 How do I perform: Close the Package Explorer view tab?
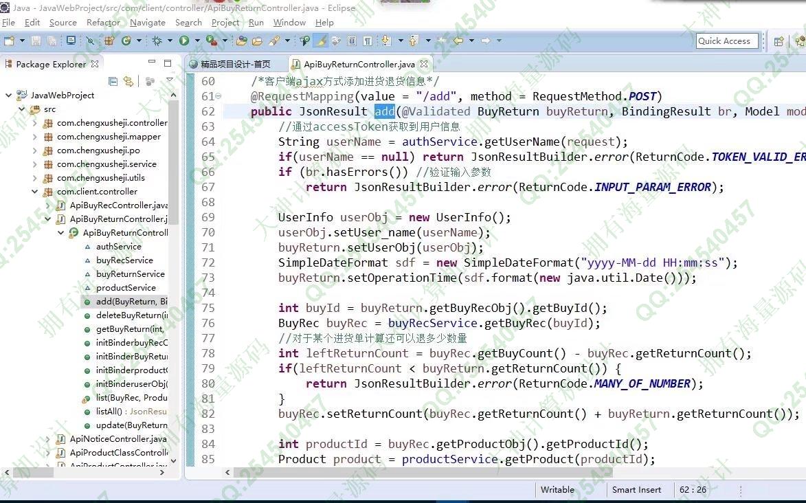tap(95, 64)
